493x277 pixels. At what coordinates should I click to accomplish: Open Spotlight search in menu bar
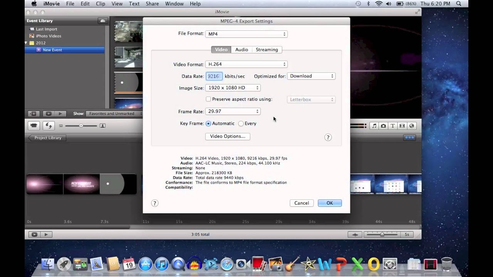[x=458, y=4]
